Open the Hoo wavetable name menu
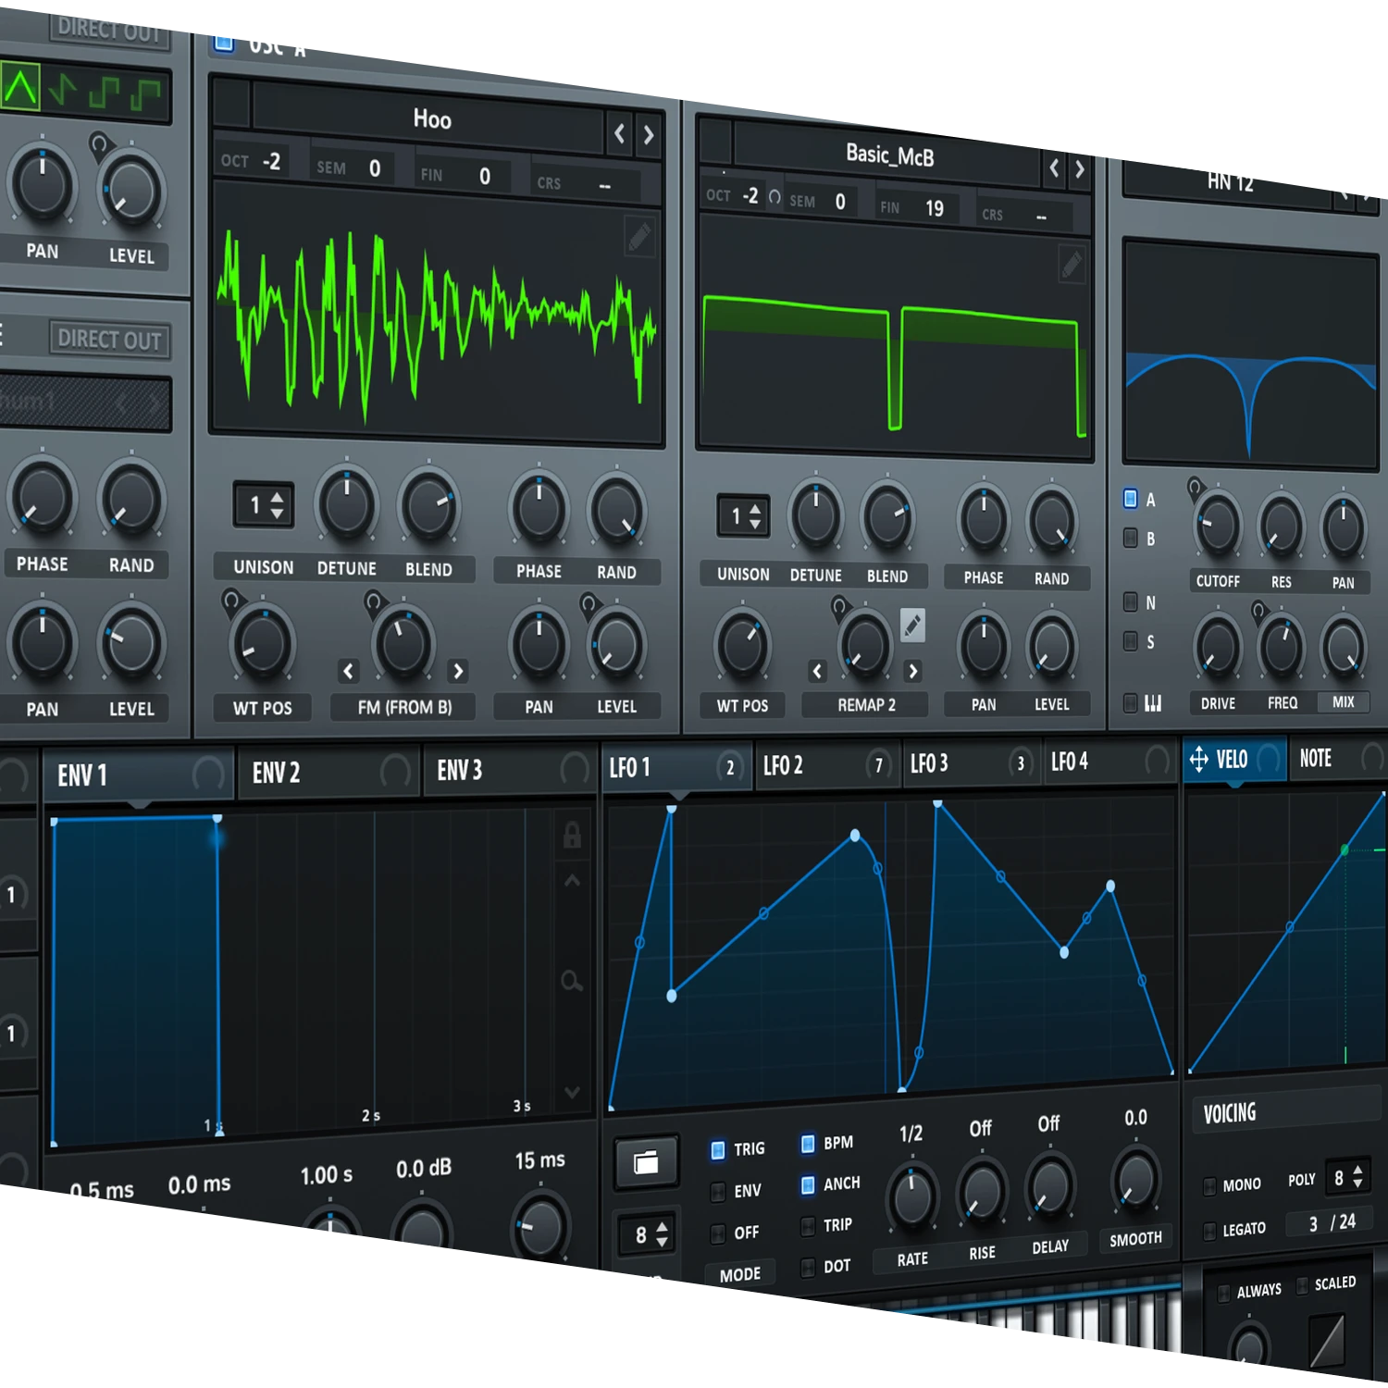 click(430, 119)
